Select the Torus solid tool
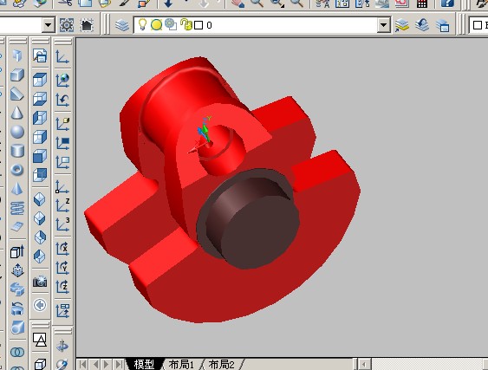Screen dimensions: 488x370 point(17,170)
